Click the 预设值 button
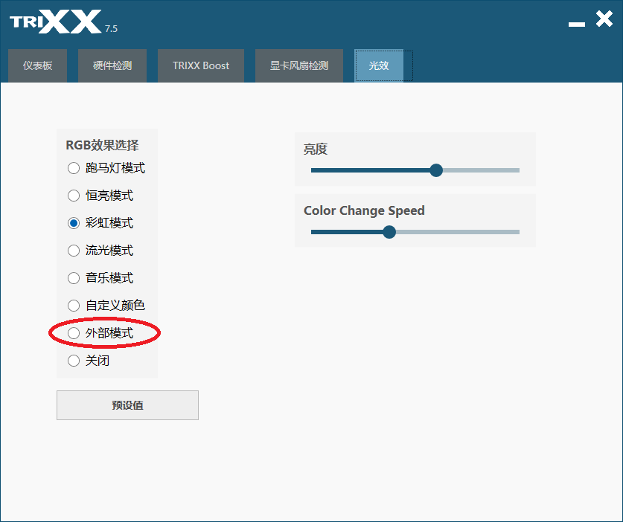The height and width of the screenshot is (522, 623). click(x=127, y=405)
